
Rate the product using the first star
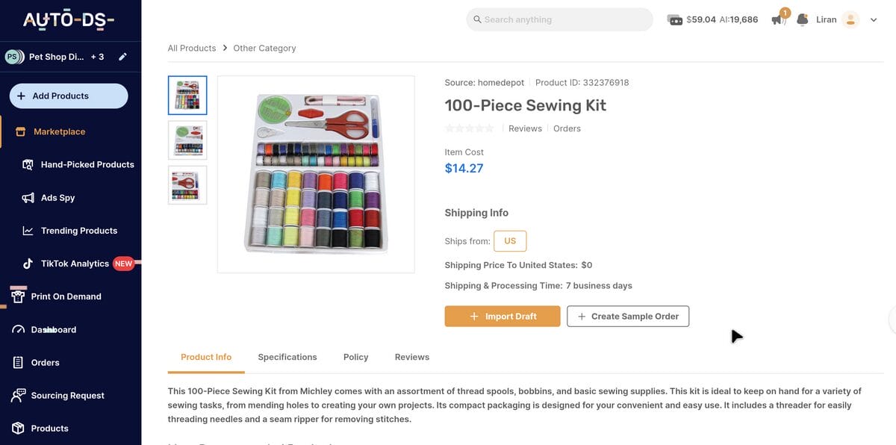point(448,128)
